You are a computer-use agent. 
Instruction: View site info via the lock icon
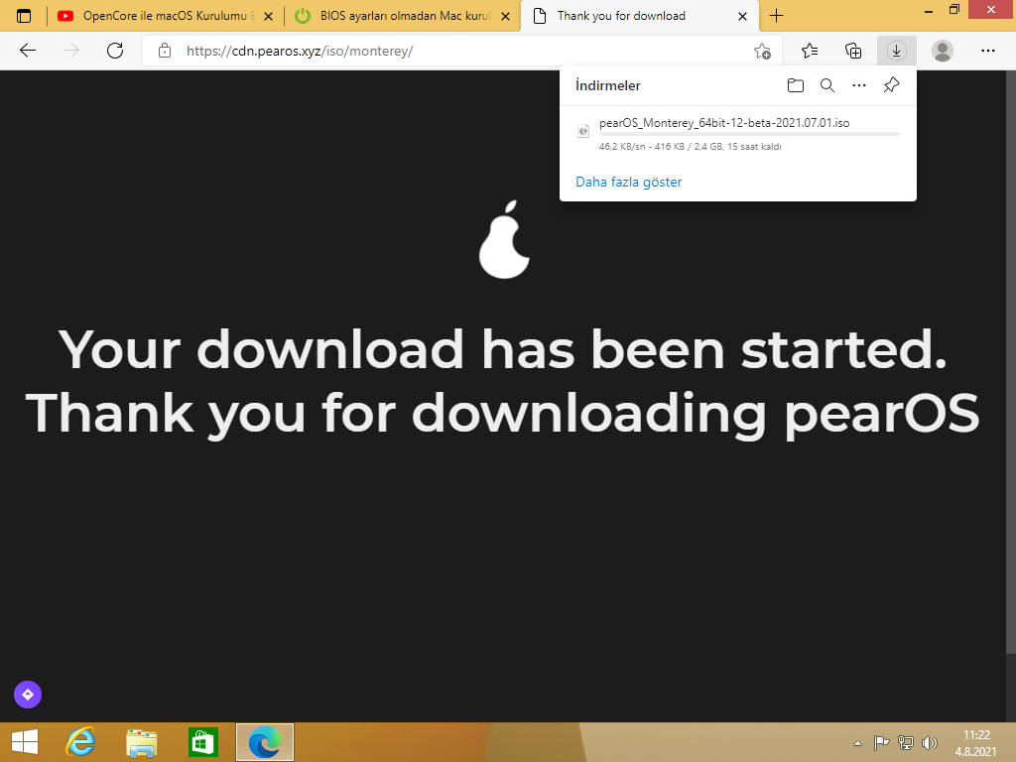click(x=165, y=51)
